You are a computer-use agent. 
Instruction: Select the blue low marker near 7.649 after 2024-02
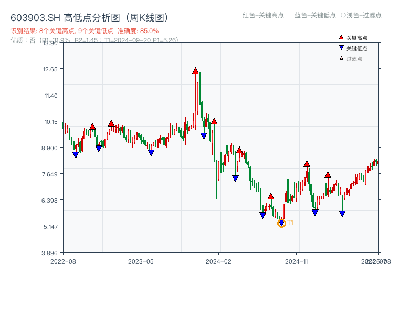pos(235,178)
